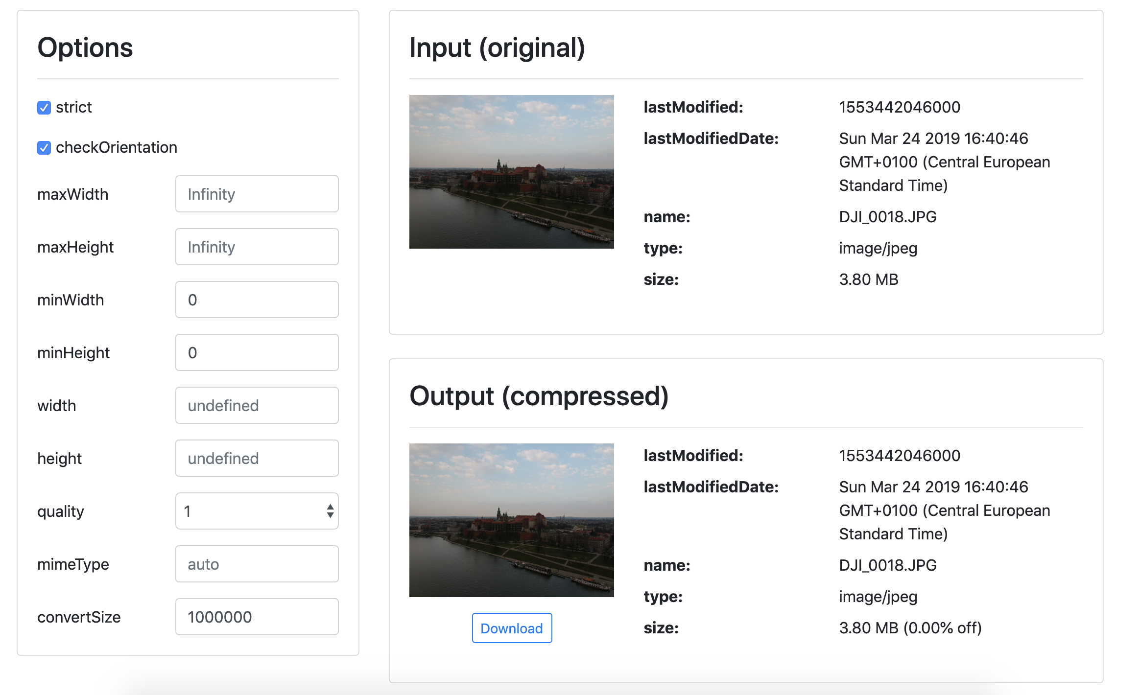Click the size value 3.80 MB text
1140x695 pixels.
coord(869,279)
